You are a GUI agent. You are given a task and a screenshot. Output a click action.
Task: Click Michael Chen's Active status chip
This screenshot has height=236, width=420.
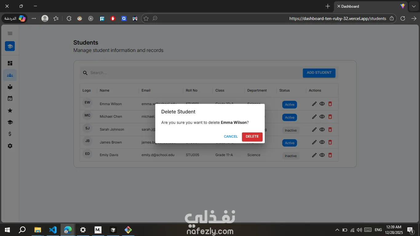[290, 117]
